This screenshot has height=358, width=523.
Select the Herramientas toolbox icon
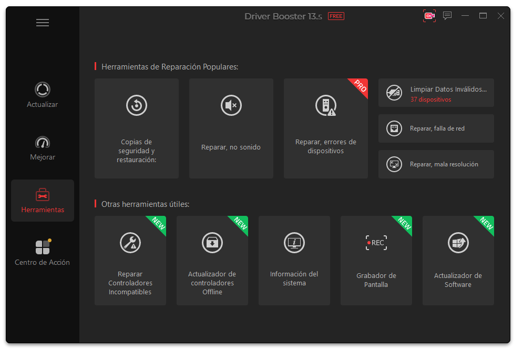click(43, 195)
